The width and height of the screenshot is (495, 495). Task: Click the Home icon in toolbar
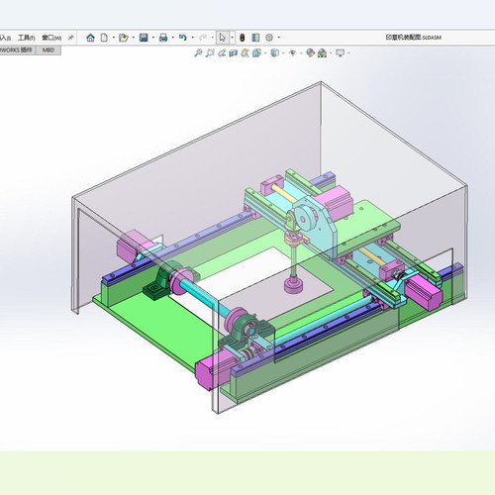tap(90, 38)
